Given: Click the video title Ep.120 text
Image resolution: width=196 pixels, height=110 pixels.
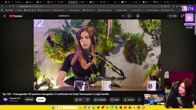Looking at the screenshot, I should click(x=56, y=94).
